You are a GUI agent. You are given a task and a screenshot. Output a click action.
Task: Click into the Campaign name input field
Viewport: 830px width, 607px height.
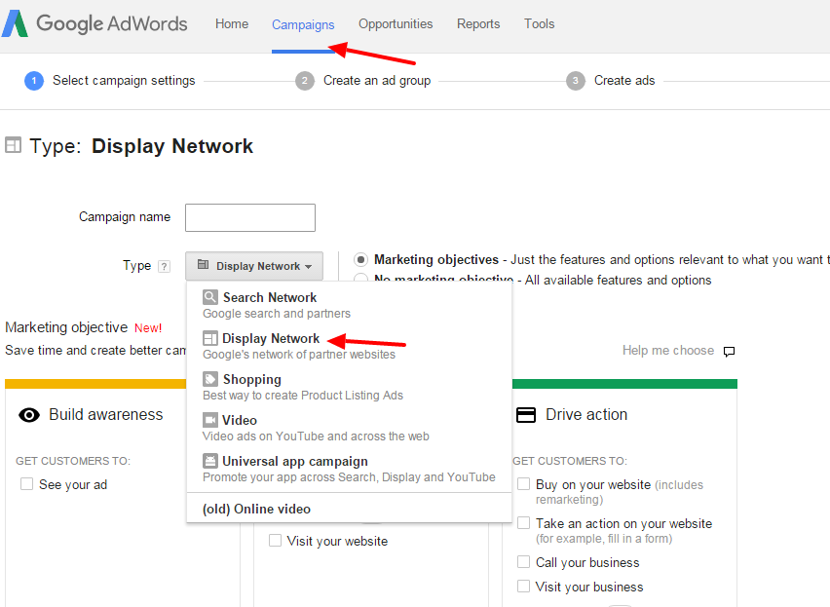[x=250, y=217]
